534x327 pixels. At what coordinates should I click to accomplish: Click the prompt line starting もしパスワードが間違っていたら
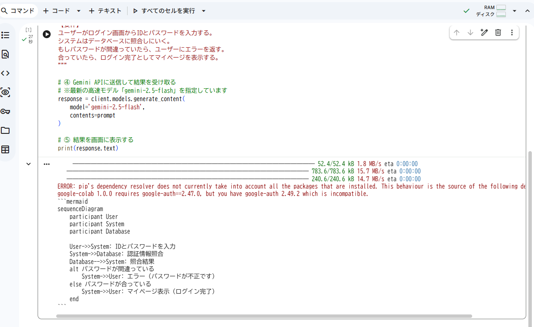(x=141, y=49)
